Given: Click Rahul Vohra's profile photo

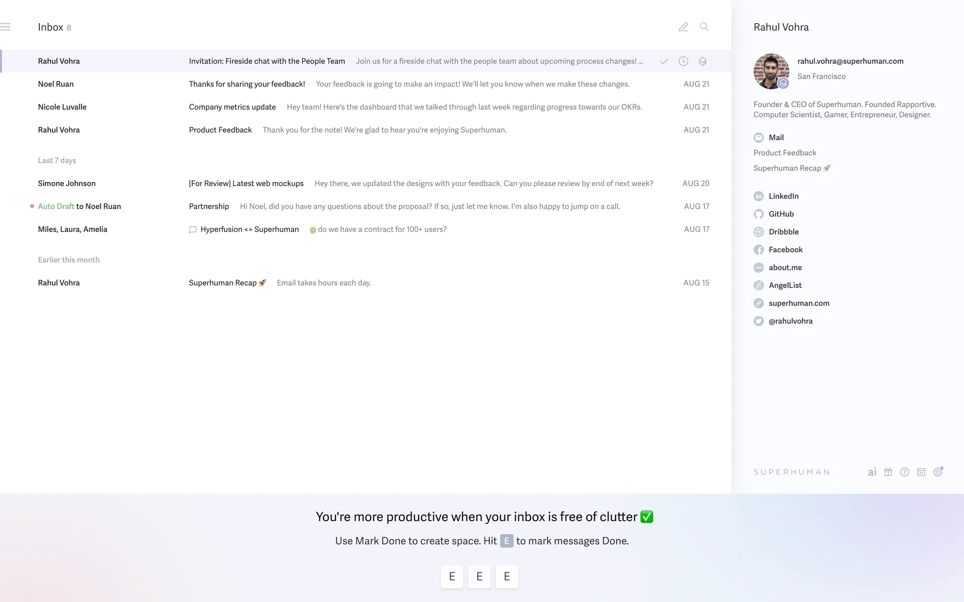Looking at the screenshot, I should (x=771, y=71).
